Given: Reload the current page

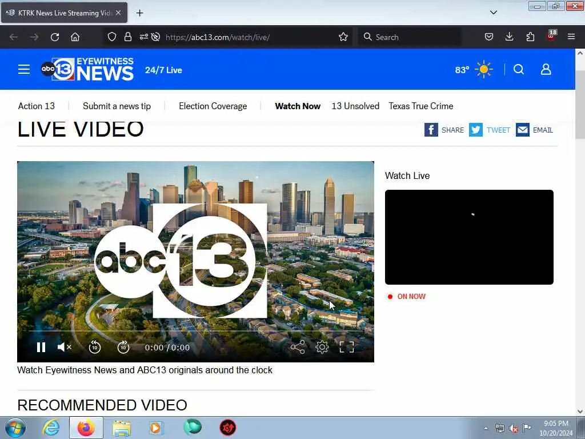Looking at the screenshot, I should point(55,37).
